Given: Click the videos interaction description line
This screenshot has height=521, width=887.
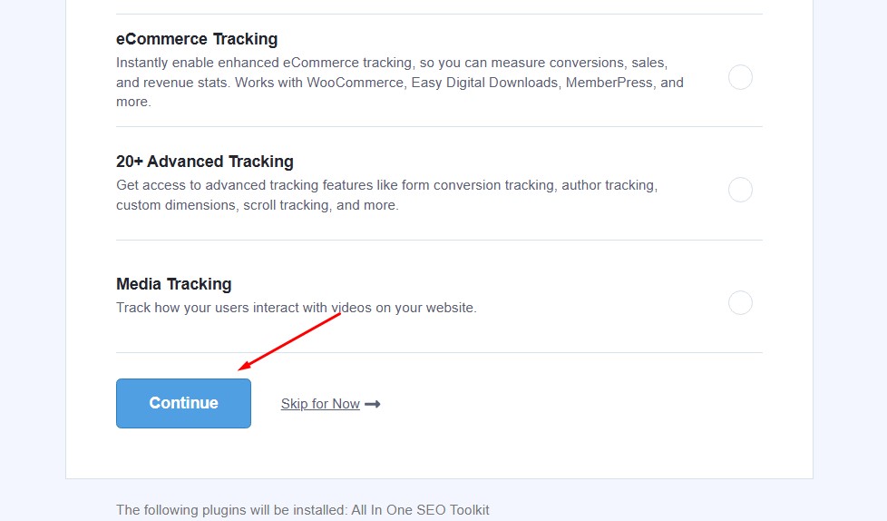Looking at the screenshot, I should pyautogui.click(x=297, y=308).
